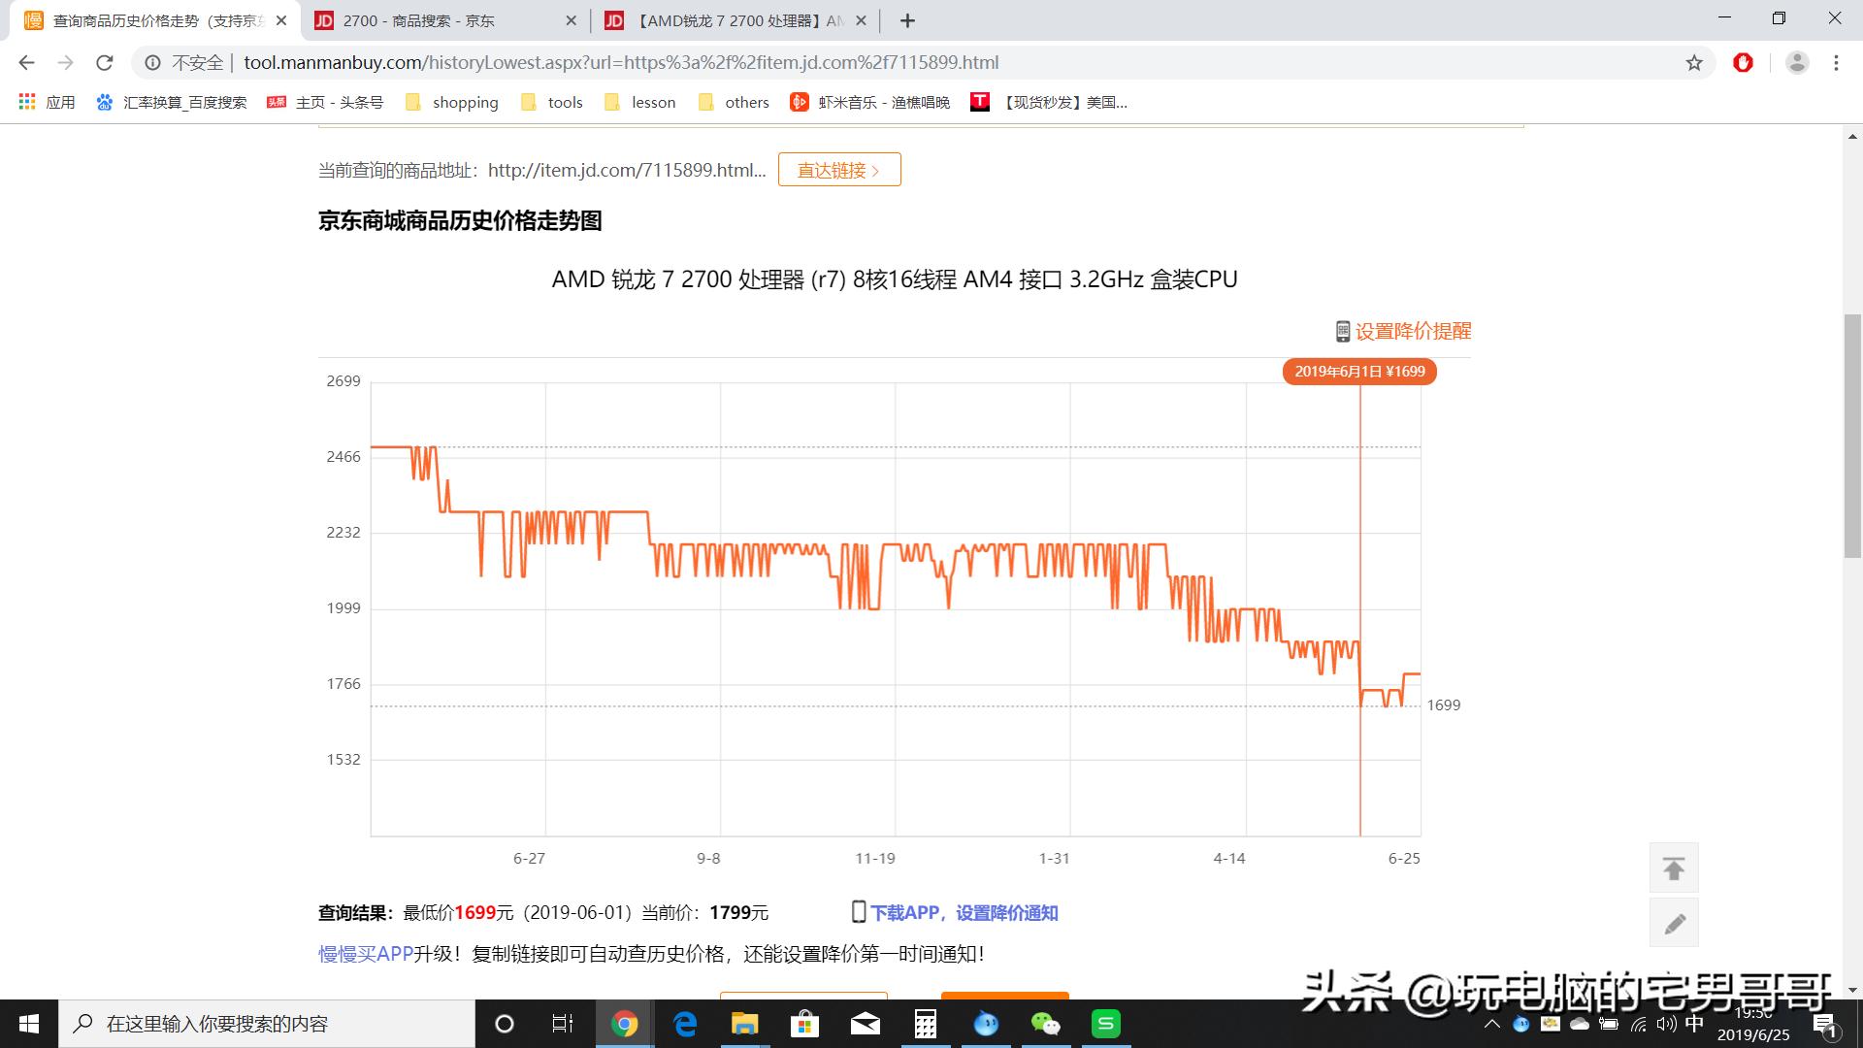Click inside the browser address bar
The image size is (1863, 1048).
pos(582,62)
